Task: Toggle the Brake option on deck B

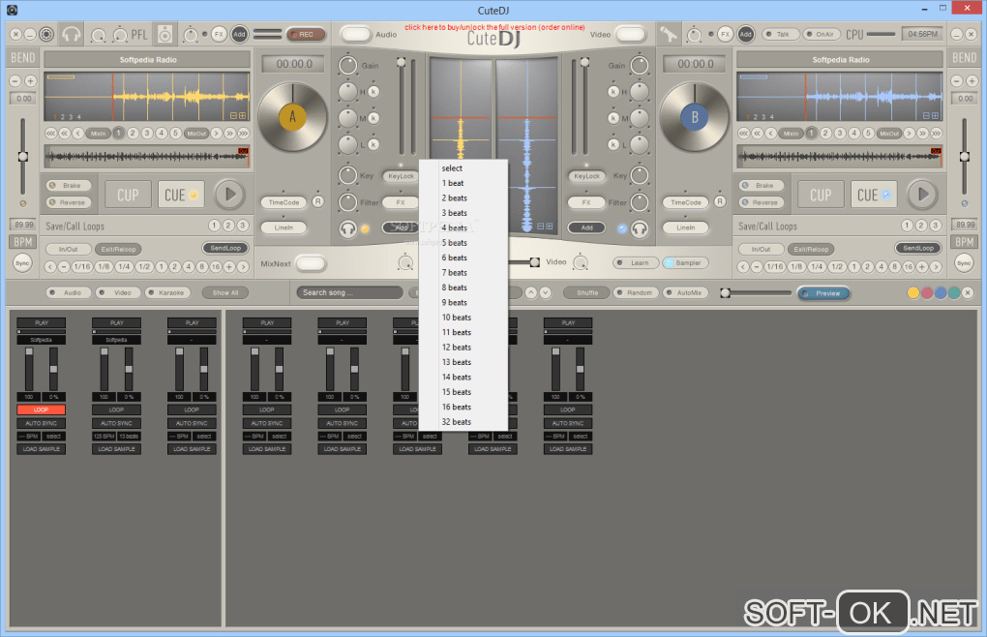Action: coord(761,186)
